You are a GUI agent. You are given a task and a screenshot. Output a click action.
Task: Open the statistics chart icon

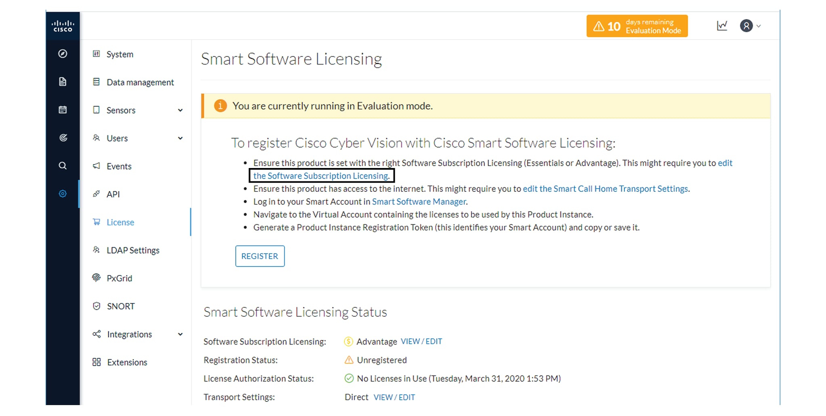[722, 26]
